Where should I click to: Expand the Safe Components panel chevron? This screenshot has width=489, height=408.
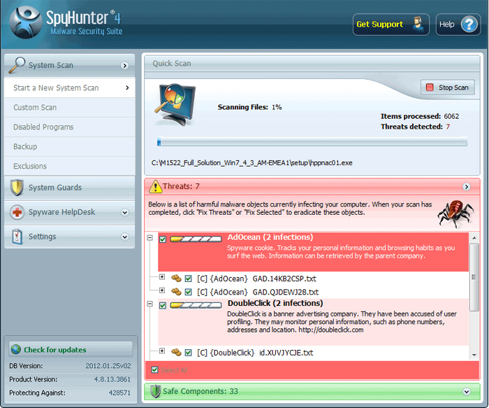(467, 392)
